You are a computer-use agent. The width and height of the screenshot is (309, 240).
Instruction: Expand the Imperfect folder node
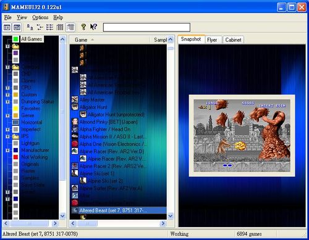coord(7,130)
